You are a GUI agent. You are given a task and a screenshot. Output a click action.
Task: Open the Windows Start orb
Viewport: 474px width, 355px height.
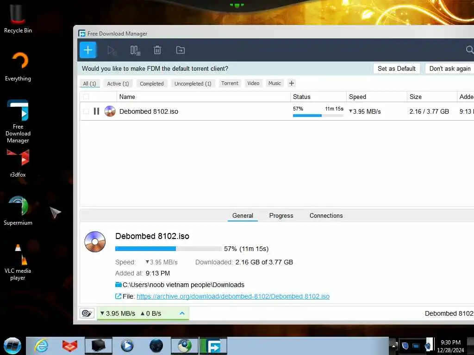point(12,346)
